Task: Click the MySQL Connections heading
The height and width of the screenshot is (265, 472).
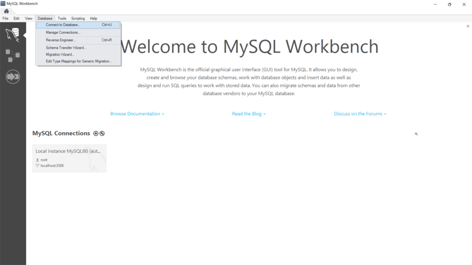Action: 61,133
